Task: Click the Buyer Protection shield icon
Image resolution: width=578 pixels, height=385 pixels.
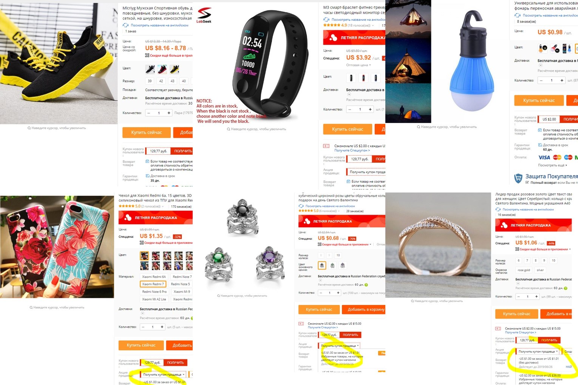Action: pos(518,178)
